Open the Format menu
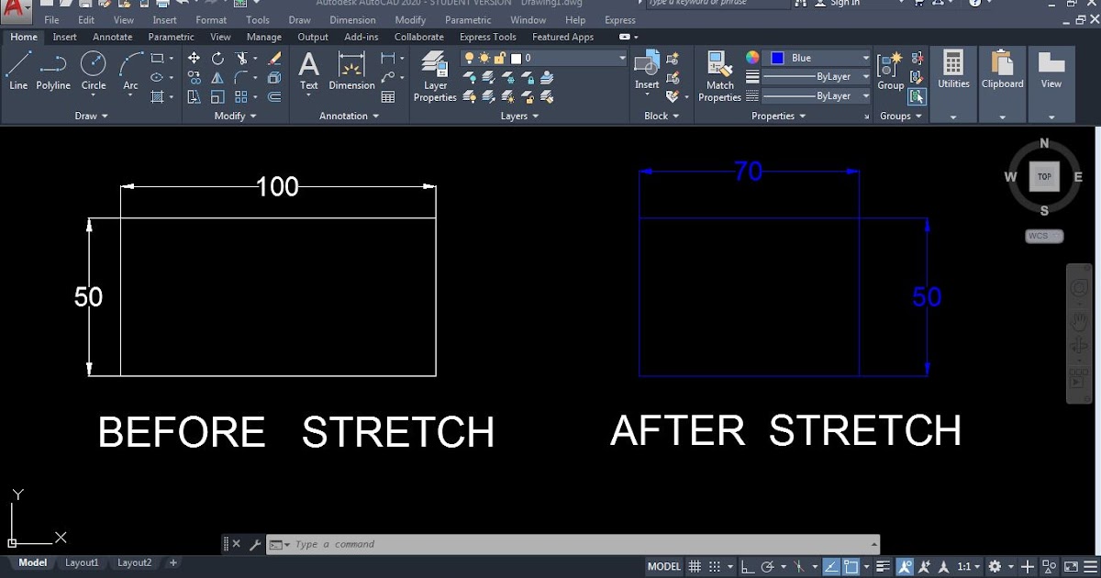This screenshot has height=578, width=1101. click(x=210, y=19)
